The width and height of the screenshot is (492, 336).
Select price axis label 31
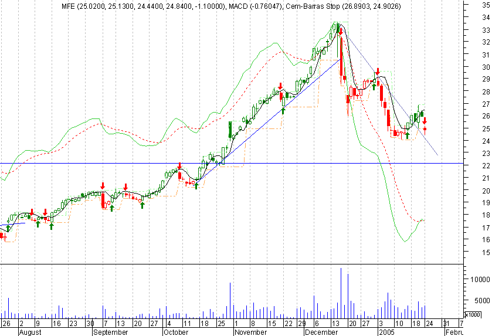click(486, 55)
